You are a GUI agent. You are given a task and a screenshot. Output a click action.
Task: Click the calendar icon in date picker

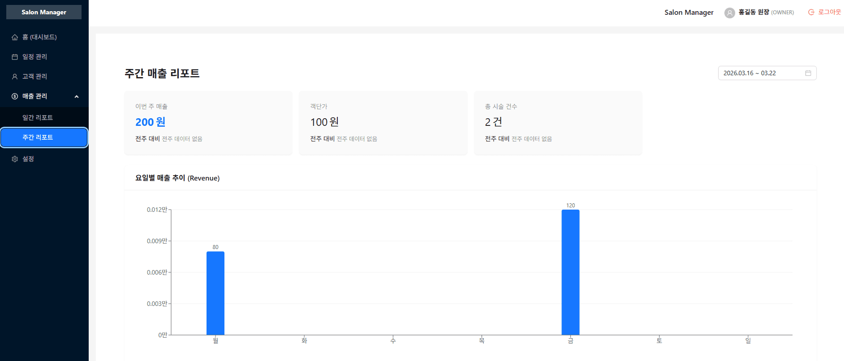click(x=808, y=73)
